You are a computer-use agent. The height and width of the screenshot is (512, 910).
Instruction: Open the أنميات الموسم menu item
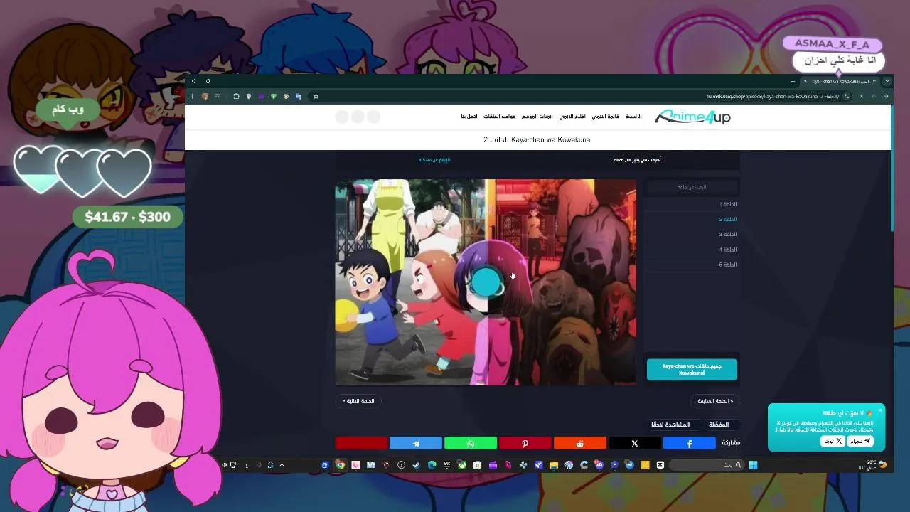(x=537, y=117)
